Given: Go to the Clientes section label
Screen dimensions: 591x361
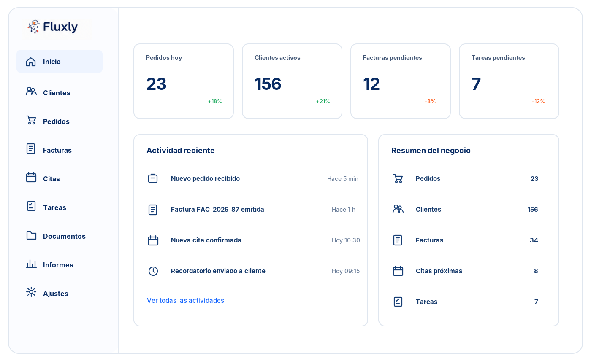Looking at the screenshot, I should click(57, 93).
